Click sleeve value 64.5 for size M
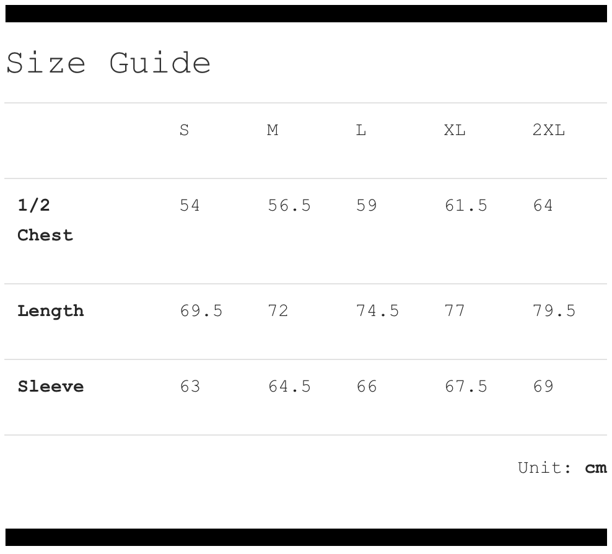The image size is (612, 554). pos(289,387)
